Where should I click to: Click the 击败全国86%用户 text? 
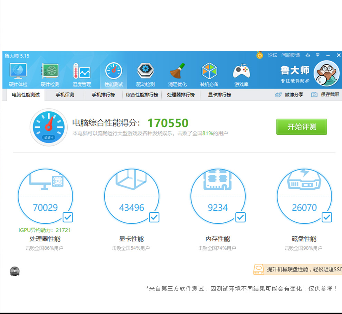pyautogui.click(x=45, y=248)
